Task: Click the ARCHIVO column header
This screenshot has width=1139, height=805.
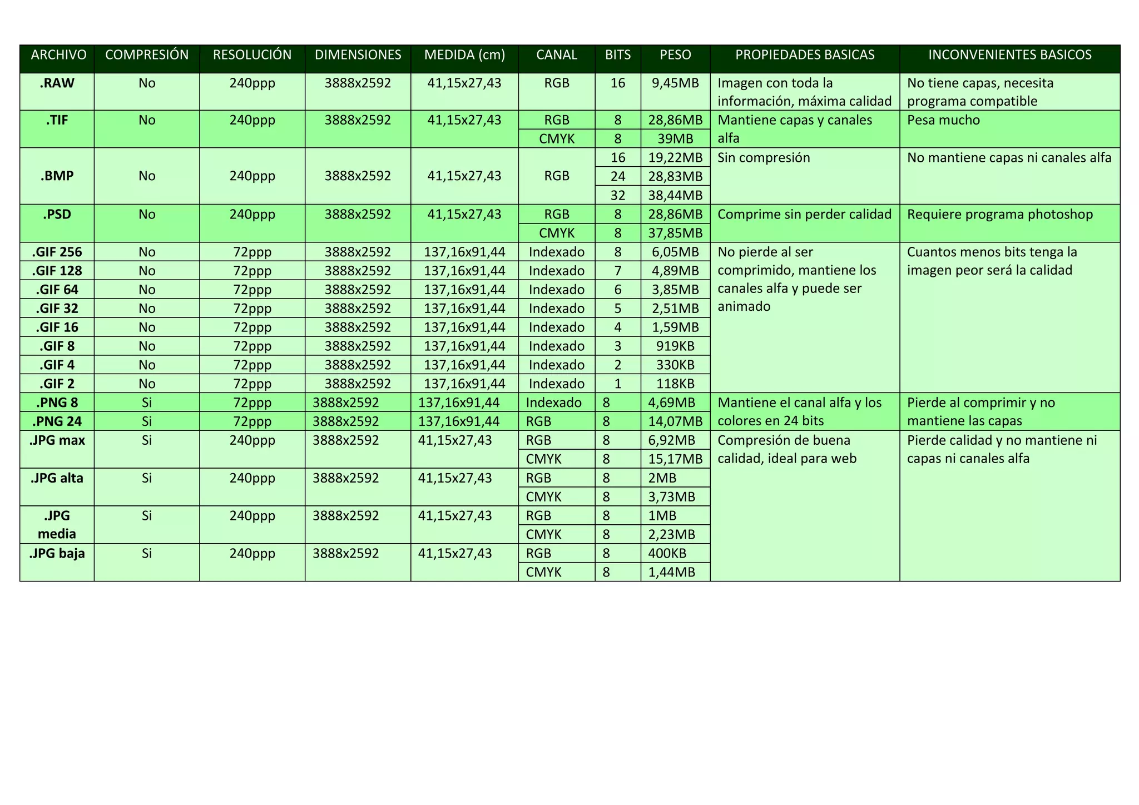Action: 58,55
